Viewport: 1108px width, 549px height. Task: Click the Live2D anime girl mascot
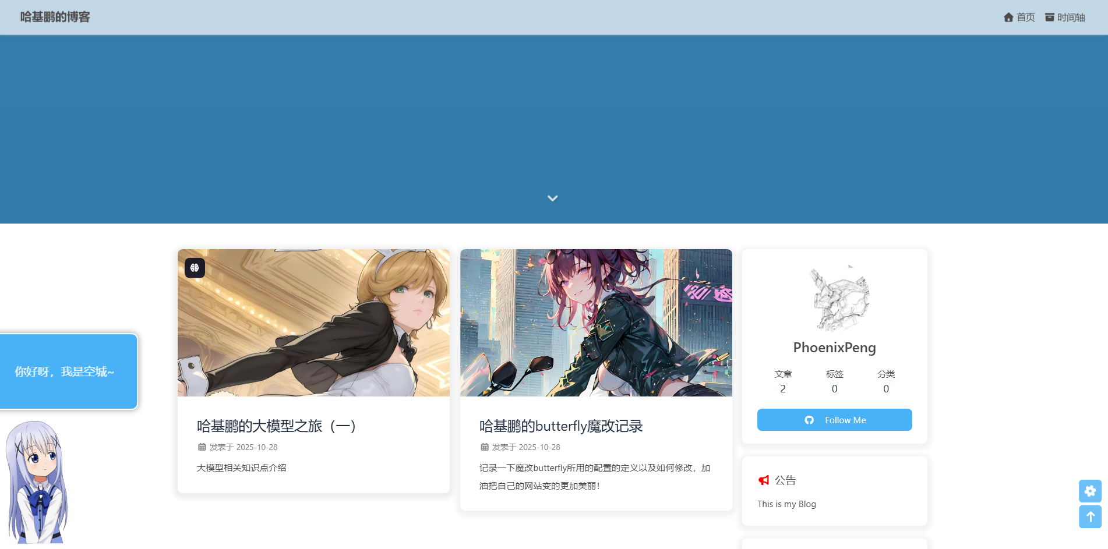37,482
